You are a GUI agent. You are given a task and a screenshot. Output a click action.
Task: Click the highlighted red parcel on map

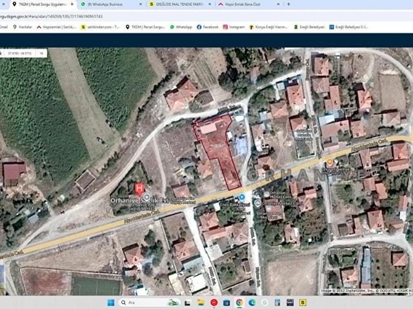(x=217, y=144)
